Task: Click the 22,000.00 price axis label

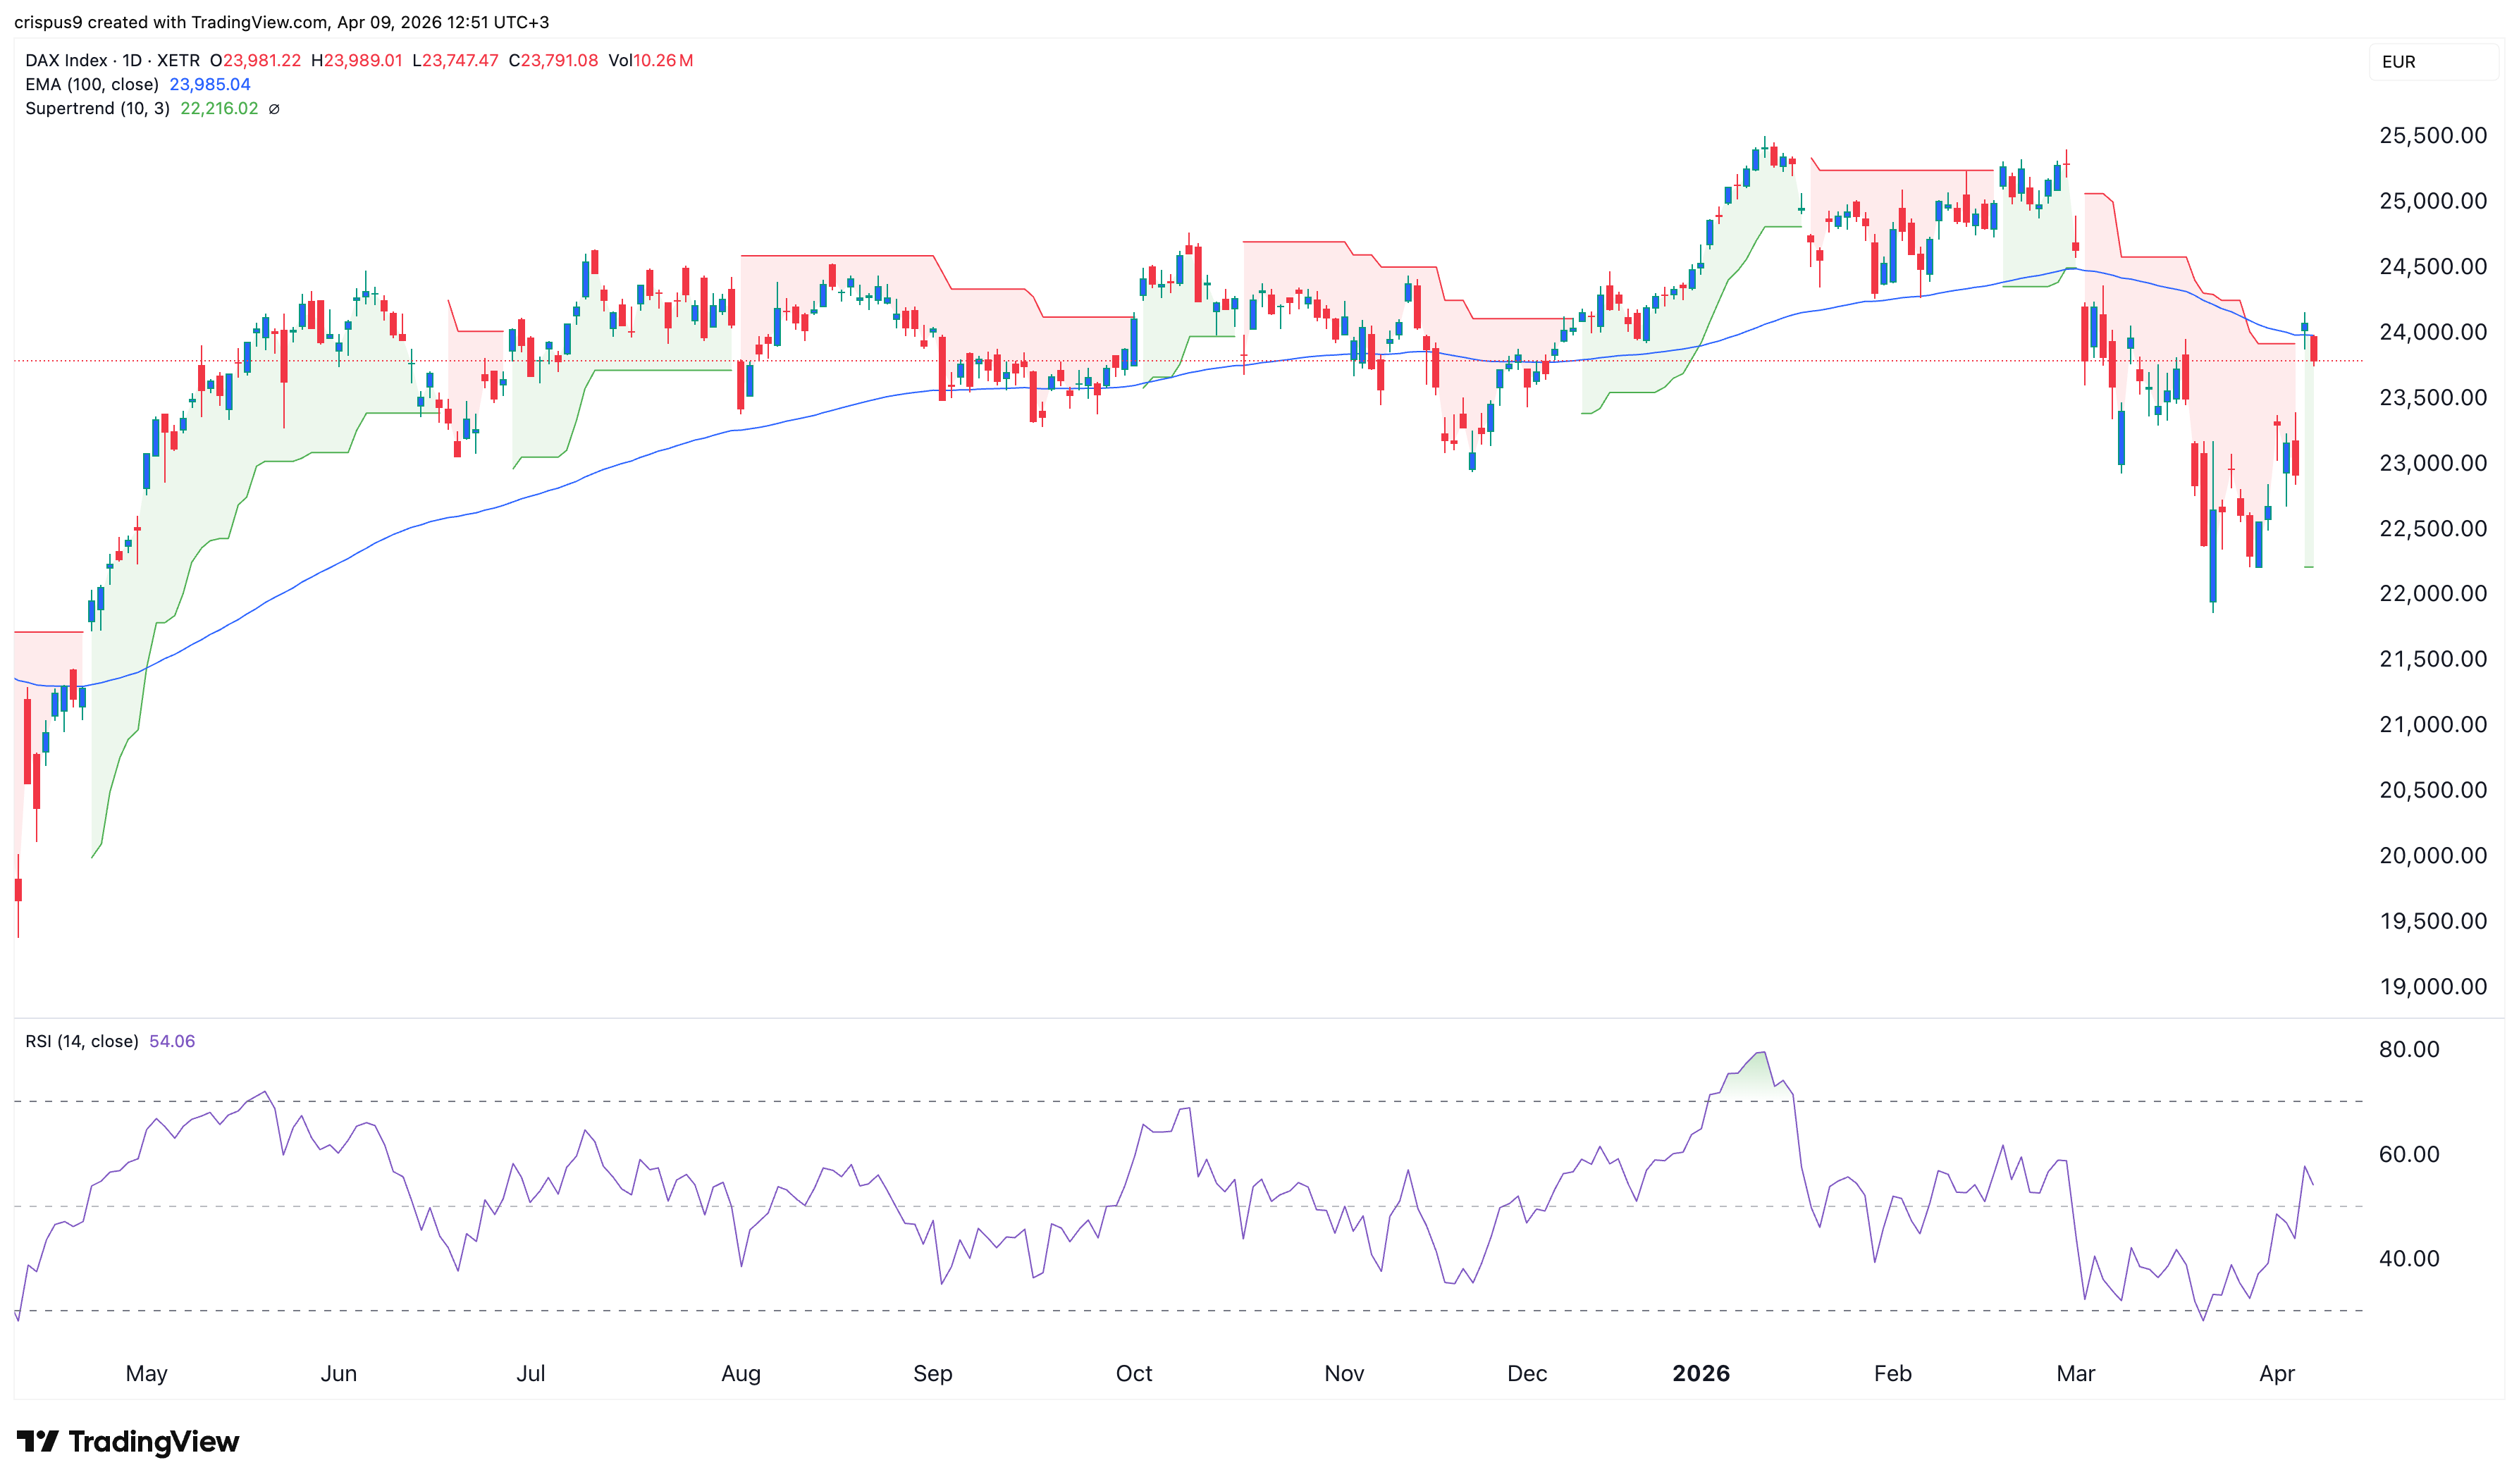Action: 2432,593
